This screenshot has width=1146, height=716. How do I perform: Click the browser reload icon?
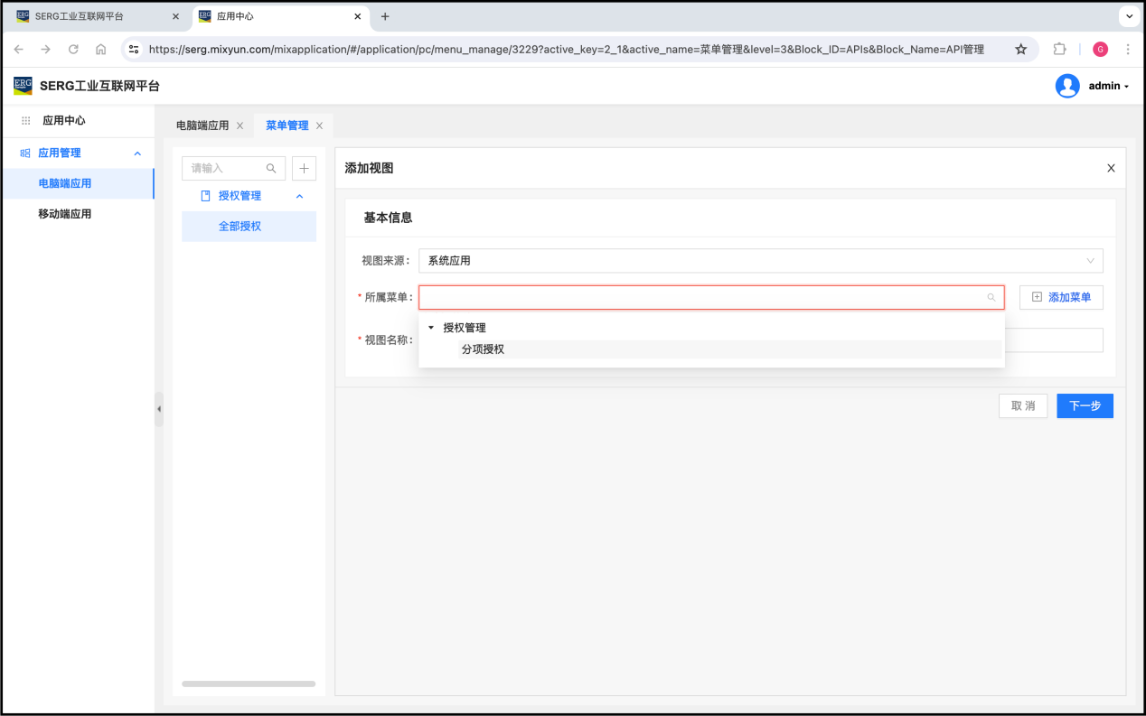[x=73, y=50]
